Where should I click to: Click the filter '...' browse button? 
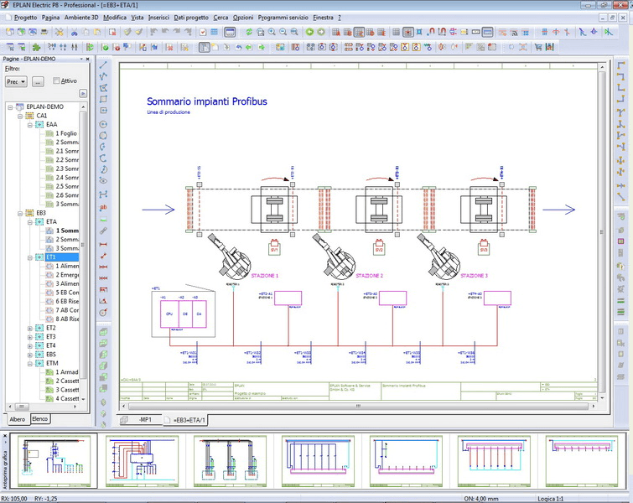pos(38,81)
